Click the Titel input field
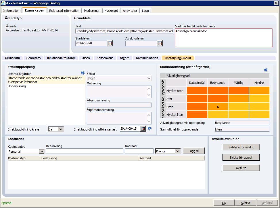The width and height of the screenshot is (280, 208). pyautogui.click(x=124, y=31)
